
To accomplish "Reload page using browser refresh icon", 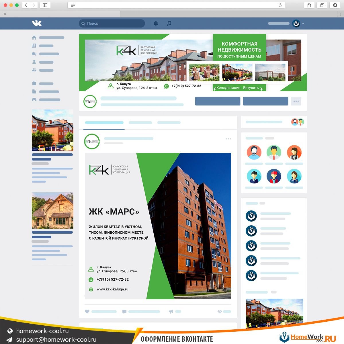I will (x=280, y=5).
